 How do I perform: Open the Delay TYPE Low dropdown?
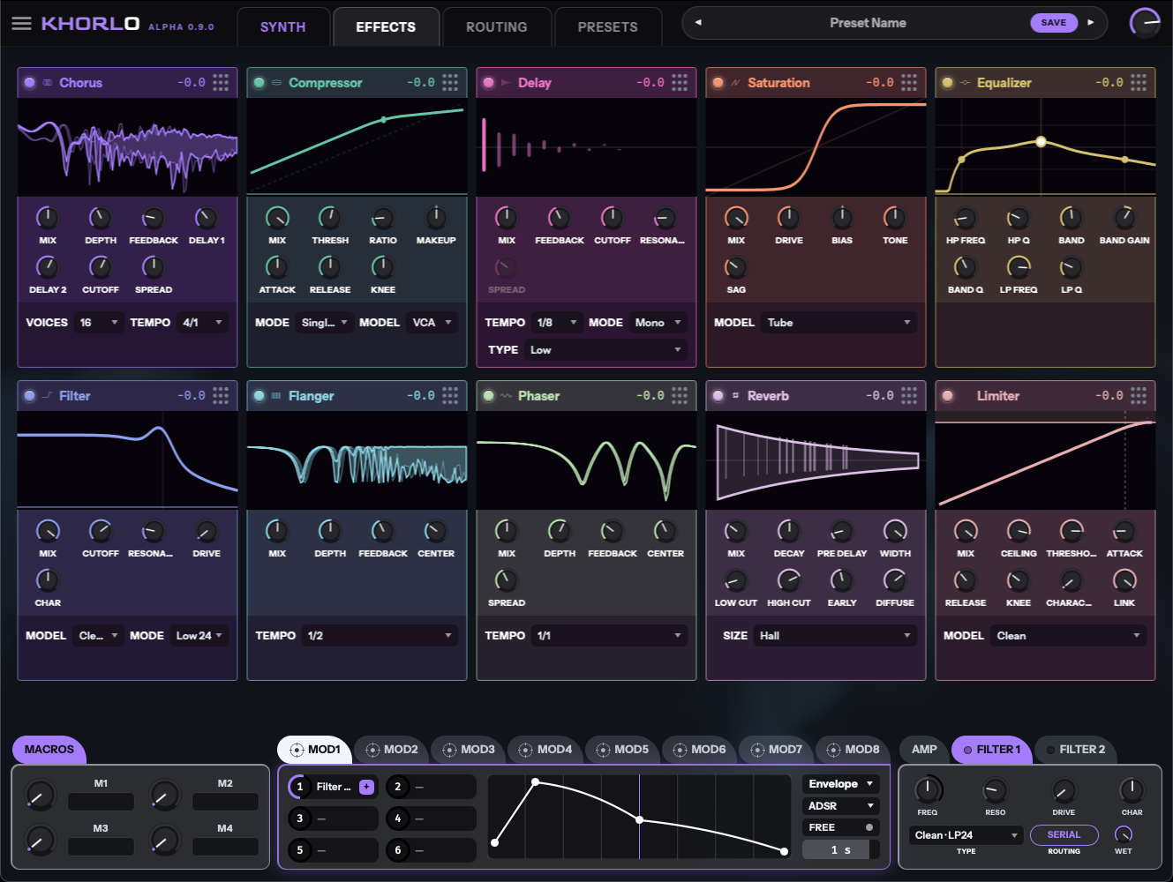click(x=605, y=349)
